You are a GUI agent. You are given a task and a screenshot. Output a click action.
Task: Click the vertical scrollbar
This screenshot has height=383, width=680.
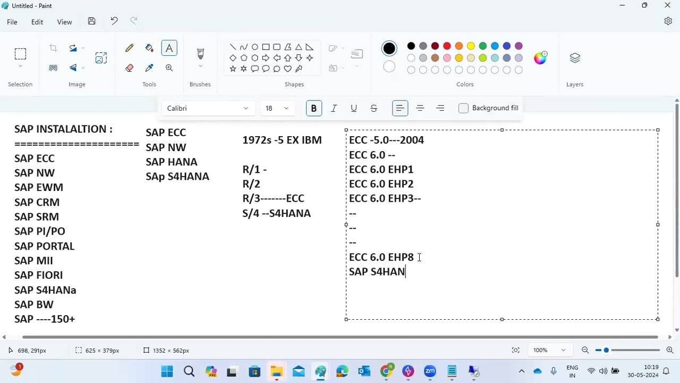click(x=676, y=191)
